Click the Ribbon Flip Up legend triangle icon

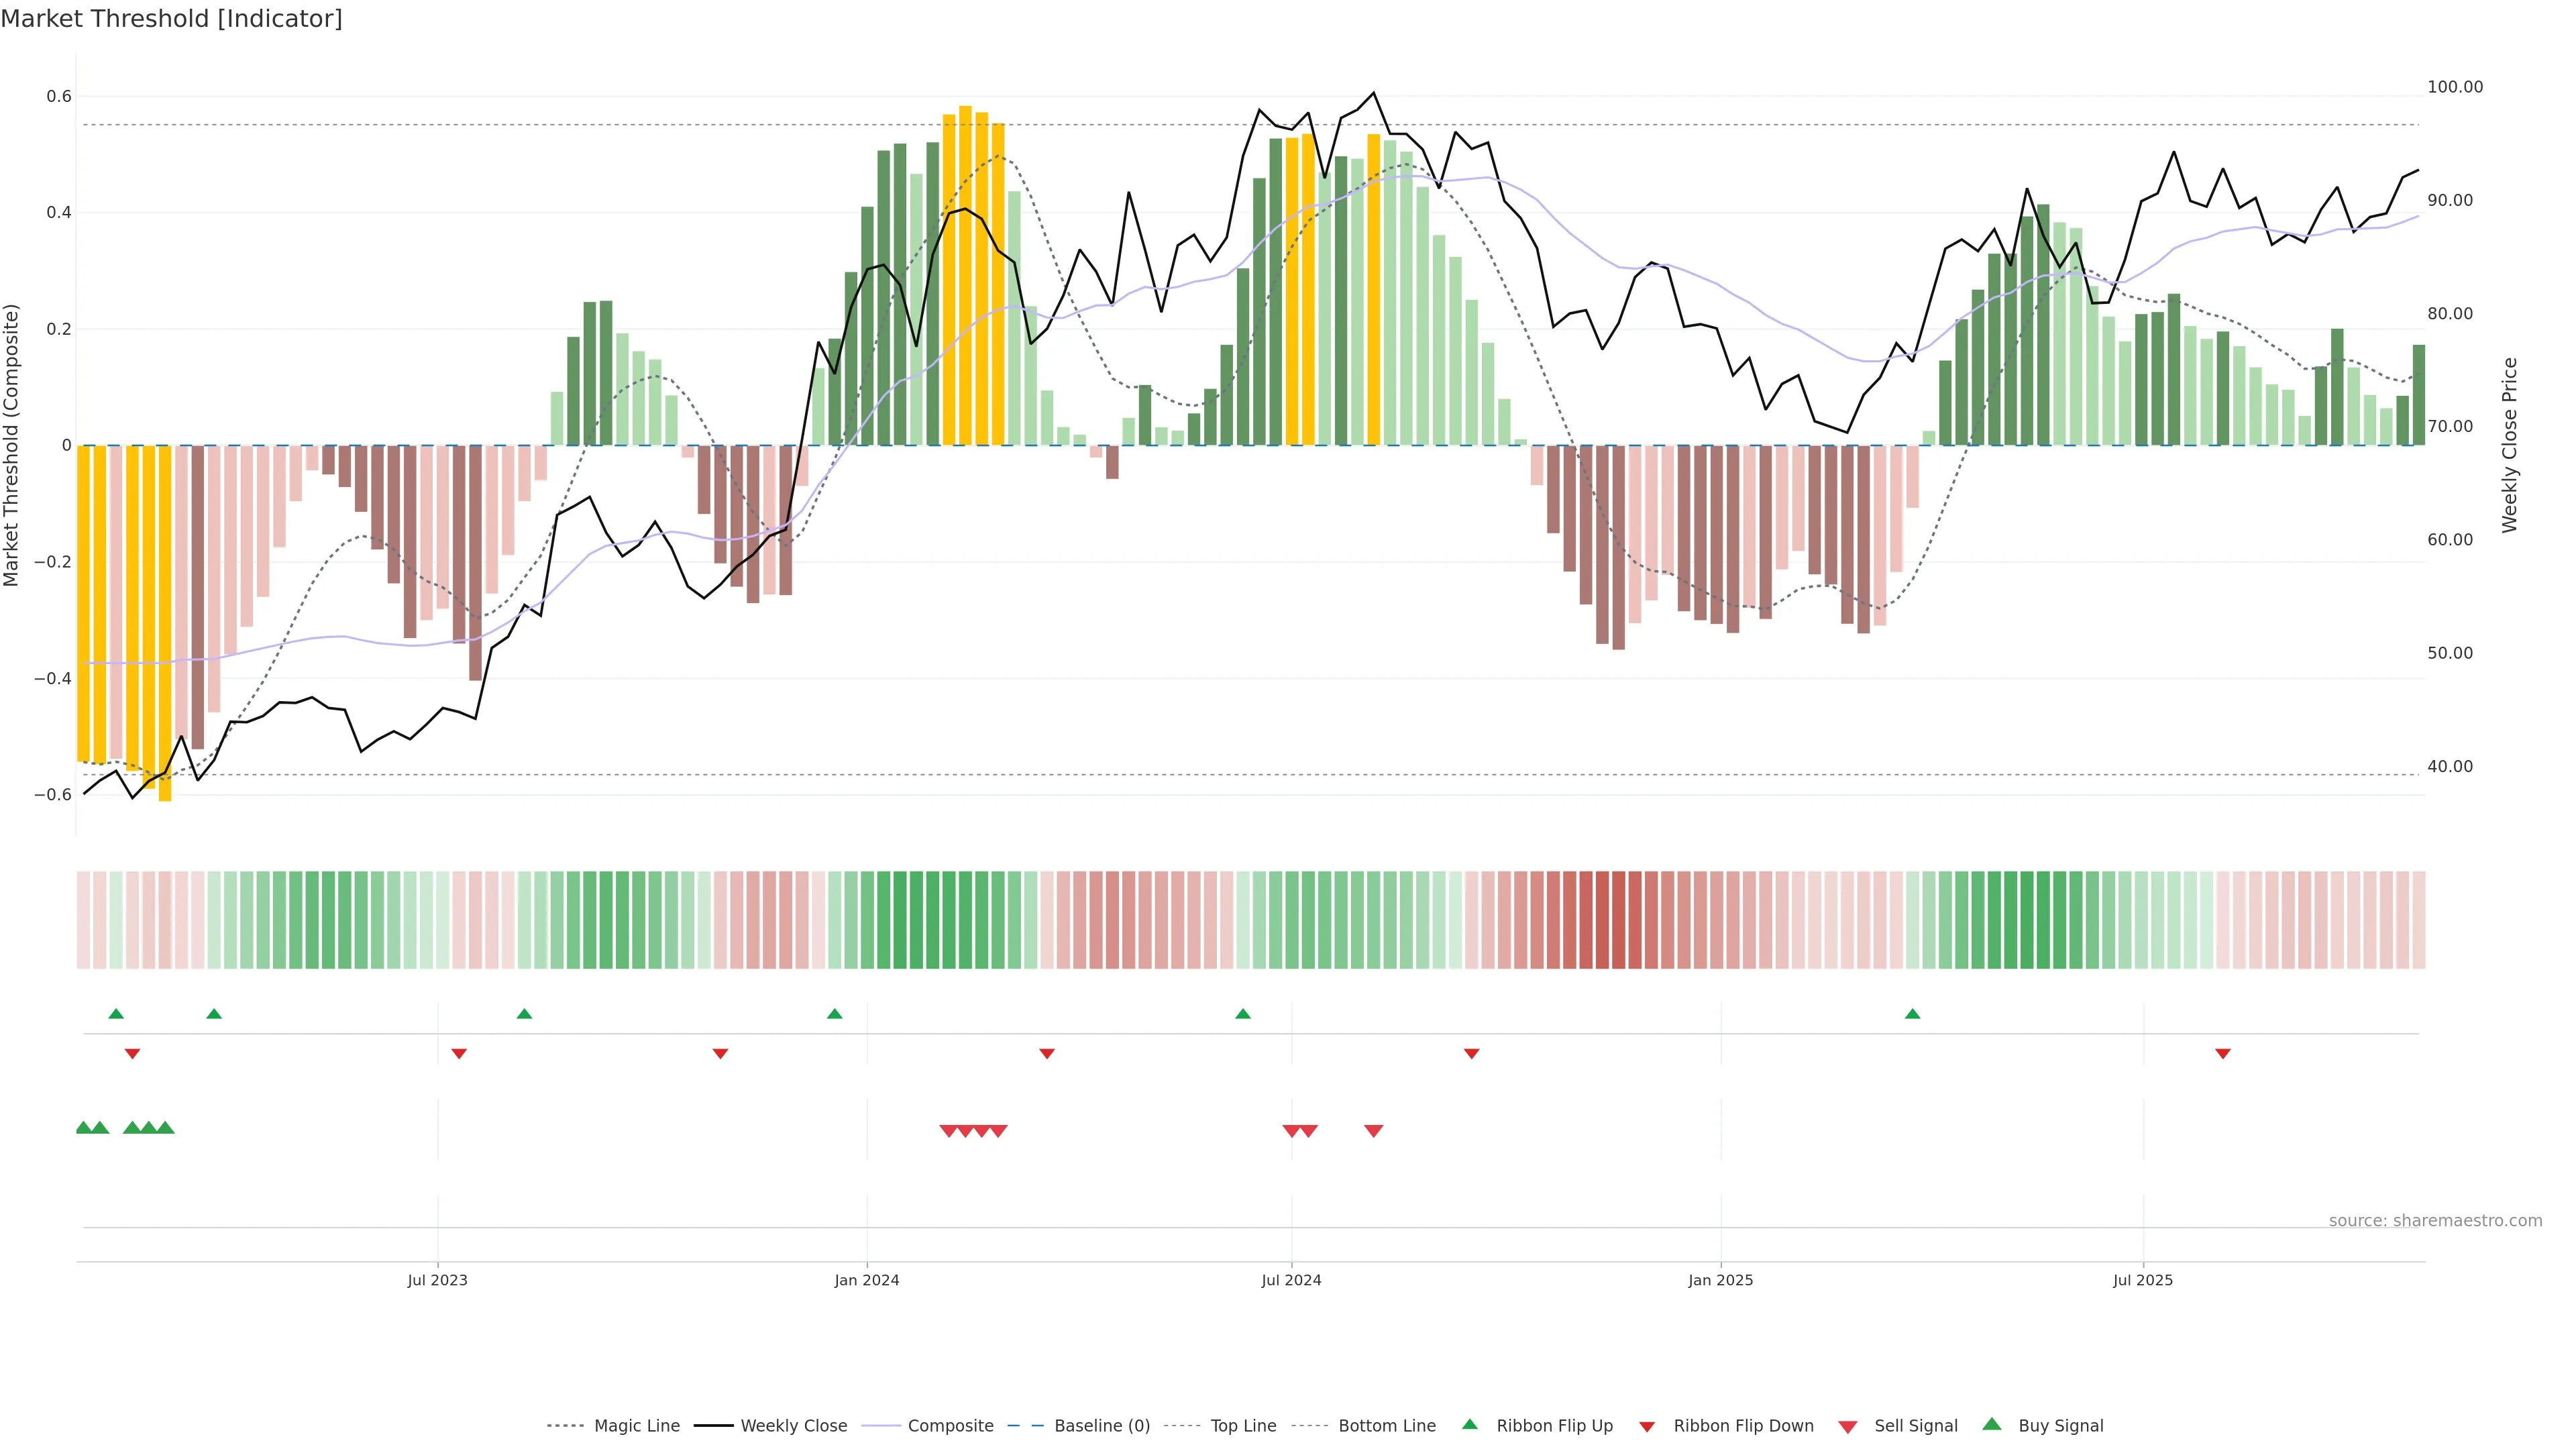point(1469,1425)
